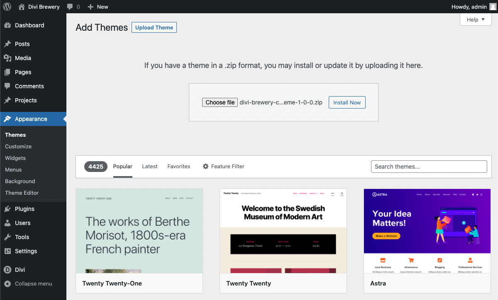The image size is (498, 300).
Task: Click the Twenty Twenty theme name
Action: pyautogui.click(x=249, y=283)
